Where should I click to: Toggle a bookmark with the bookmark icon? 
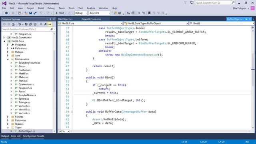coord(149,13)
